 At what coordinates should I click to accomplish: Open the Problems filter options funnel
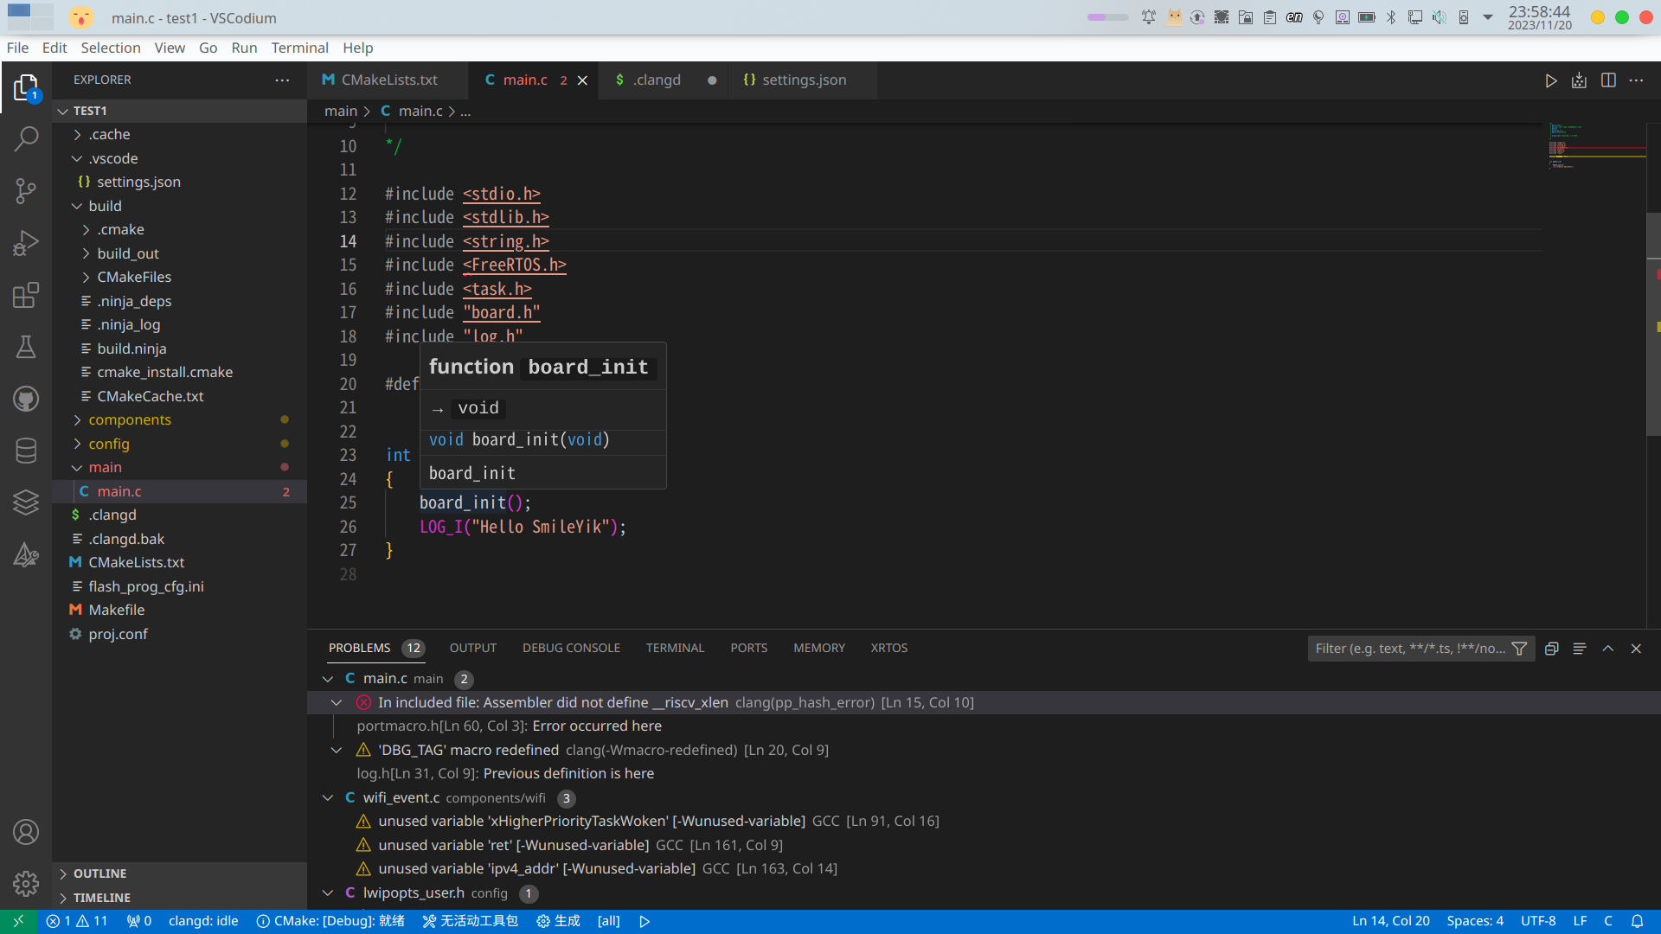(1519, 649)
